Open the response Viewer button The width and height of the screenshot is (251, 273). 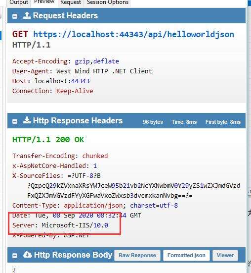click(x=225, y=256)
